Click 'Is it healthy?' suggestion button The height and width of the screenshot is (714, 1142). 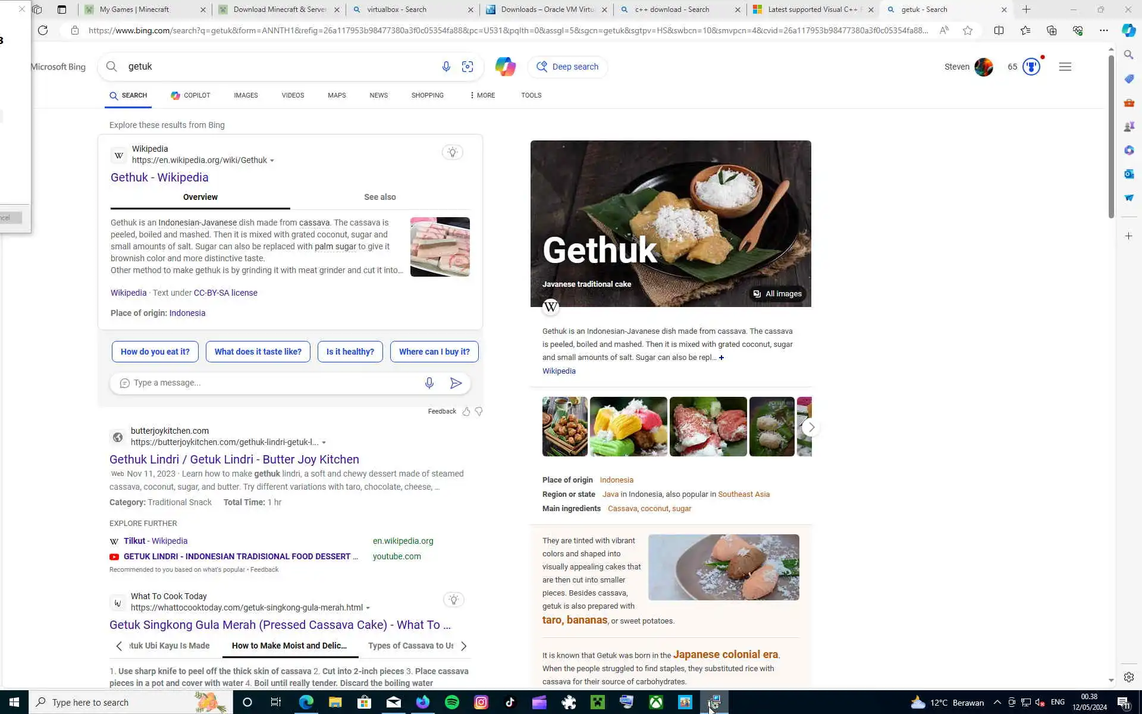pos(350,352)
